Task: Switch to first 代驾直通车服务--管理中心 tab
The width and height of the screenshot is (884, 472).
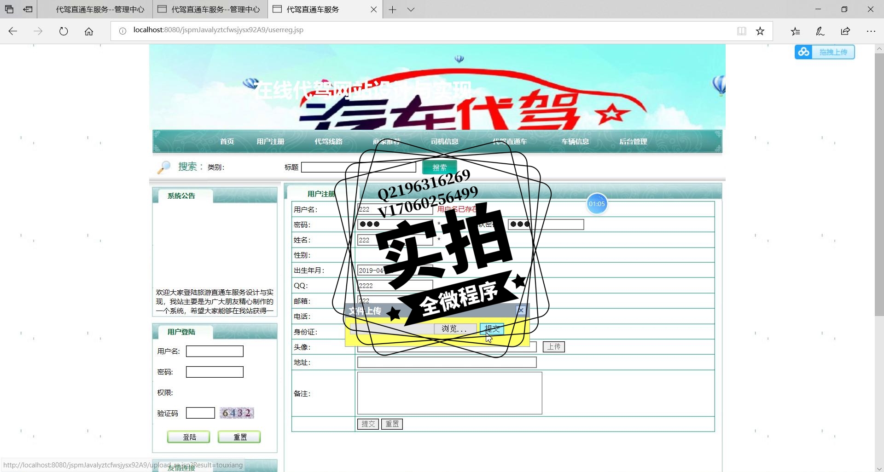Action: click(x=94, y=9)
